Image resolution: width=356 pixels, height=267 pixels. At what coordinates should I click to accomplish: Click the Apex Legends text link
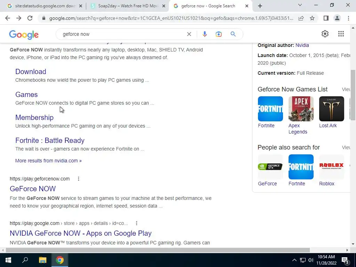pos(298,129)
